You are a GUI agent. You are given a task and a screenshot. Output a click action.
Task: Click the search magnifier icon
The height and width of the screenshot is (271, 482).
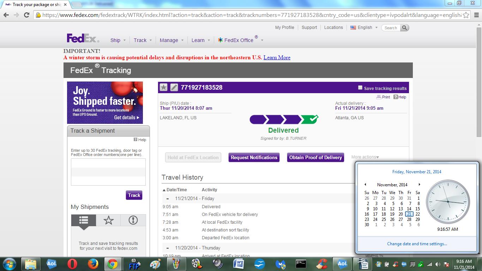click(404, 28)
